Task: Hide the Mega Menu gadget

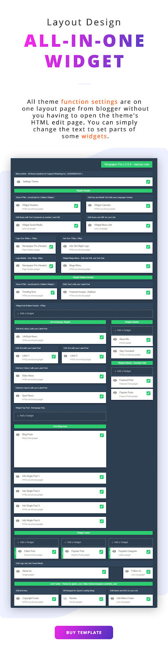Action: click(x=65, y=266)
